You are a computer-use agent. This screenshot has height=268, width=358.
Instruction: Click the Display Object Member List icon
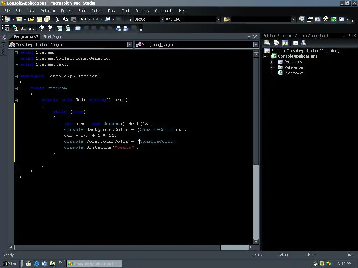(x=7, y=28)
